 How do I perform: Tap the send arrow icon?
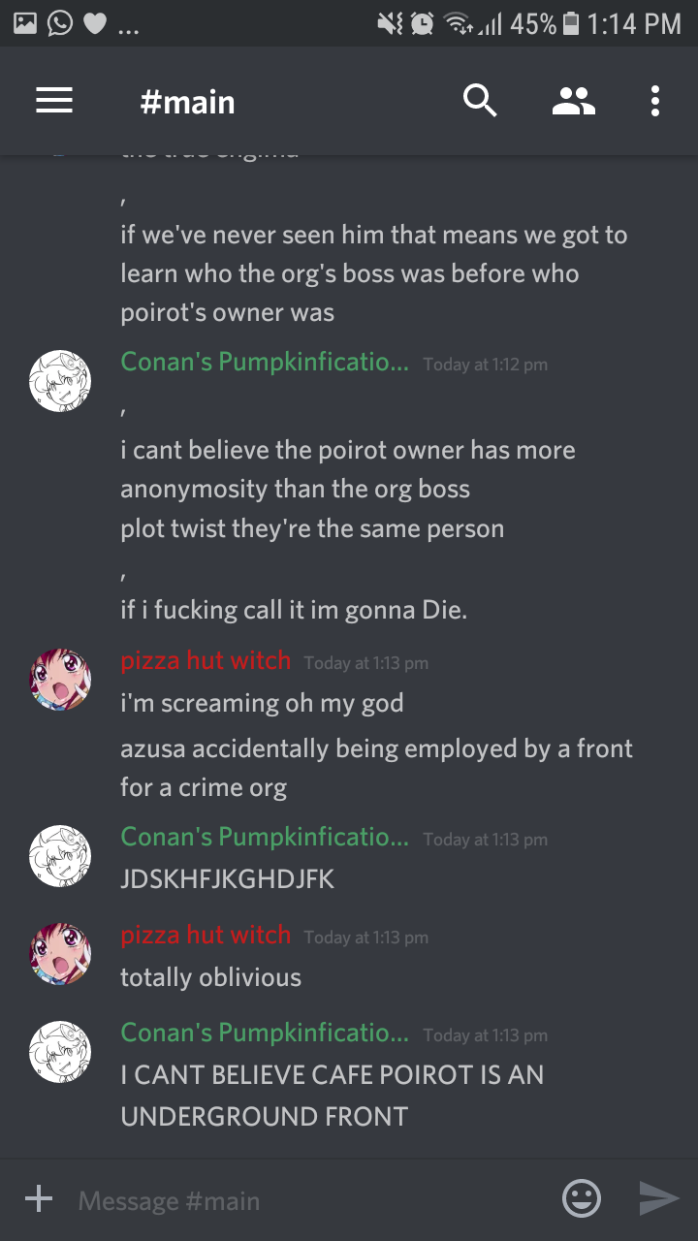[659, 1199]
